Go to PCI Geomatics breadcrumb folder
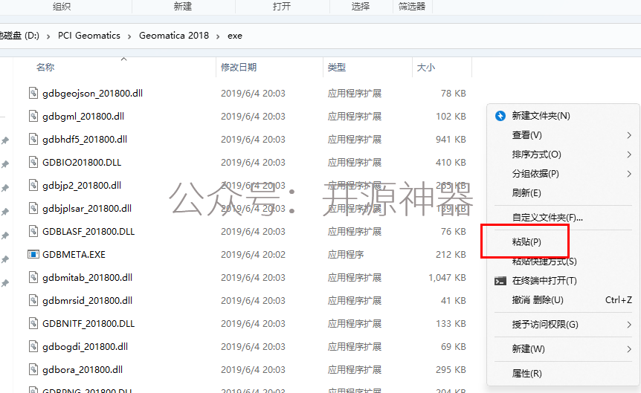 89,36
